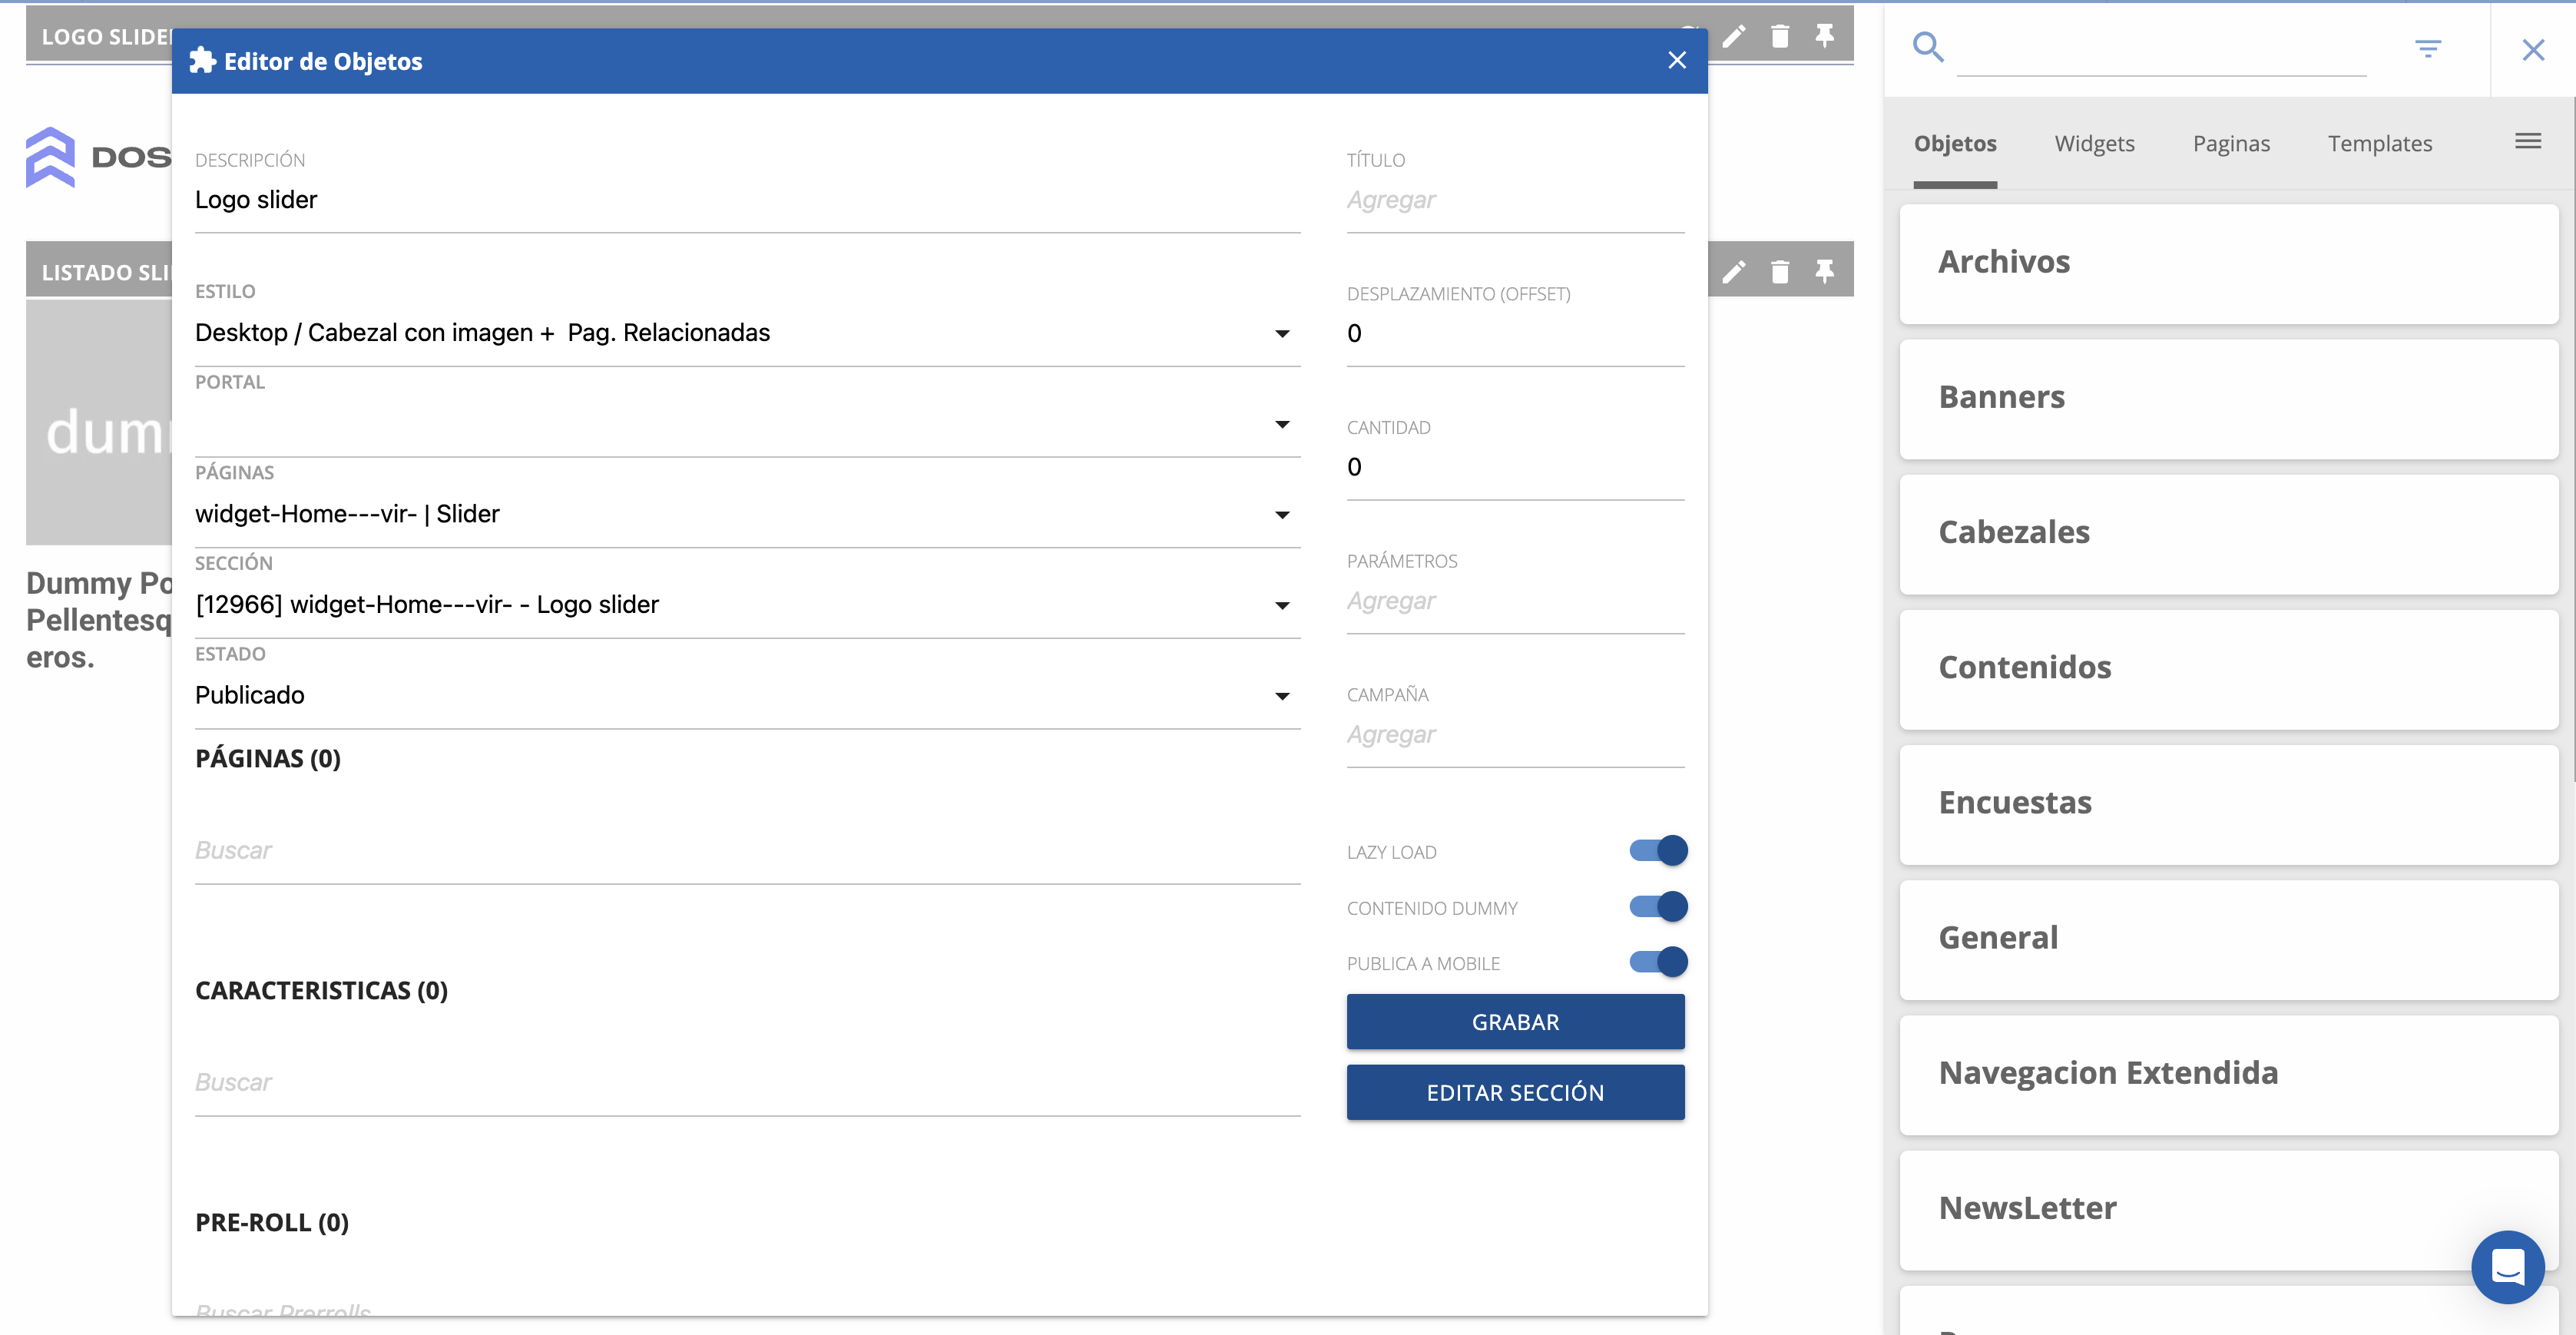Open the filter icon next to search

pyautogui.click(x=2428, y=49)
